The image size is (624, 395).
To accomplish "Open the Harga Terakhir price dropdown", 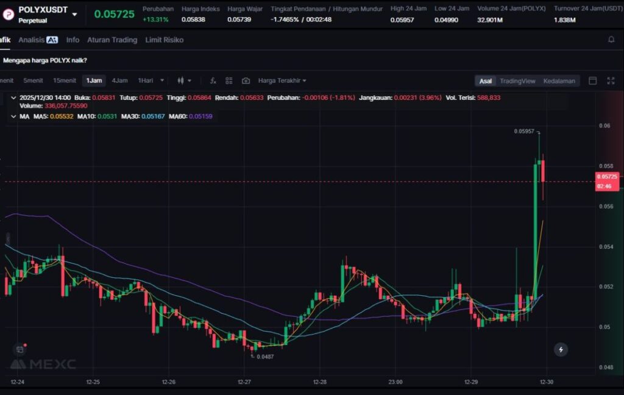I will coord(282,80).
